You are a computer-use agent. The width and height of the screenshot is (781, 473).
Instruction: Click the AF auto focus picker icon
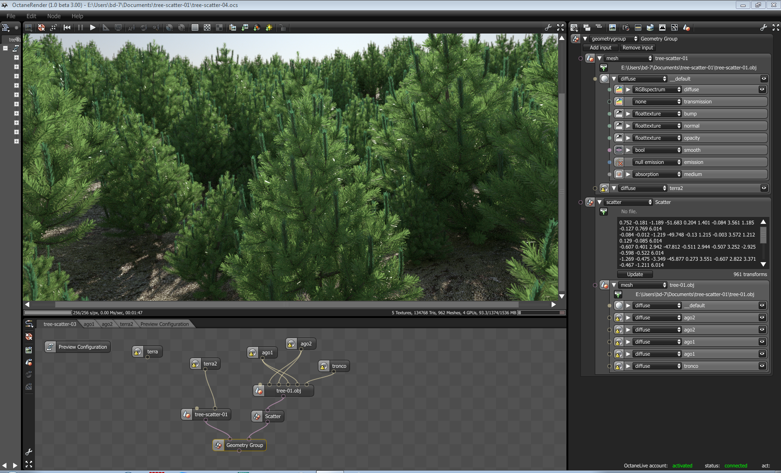[131, 27]
